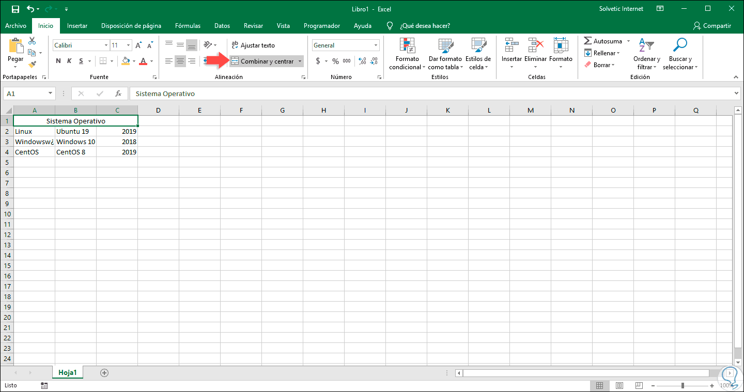The height and width of the screenshot is (392, 744).
Task: Apply percent style to the cell
Action: tap(335, 61)
